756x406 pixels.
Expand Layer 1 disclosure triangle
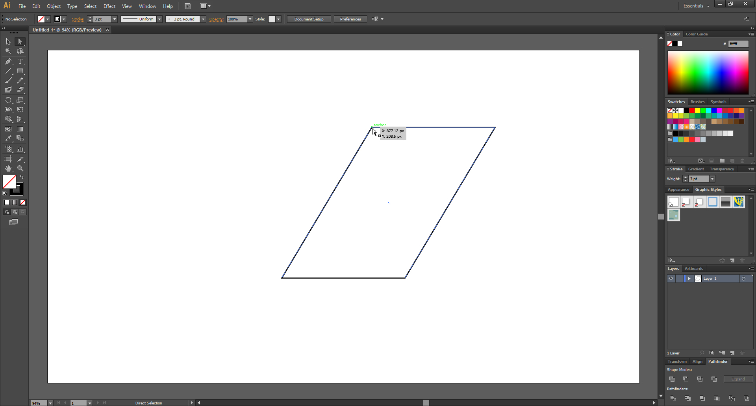point(689,279)
